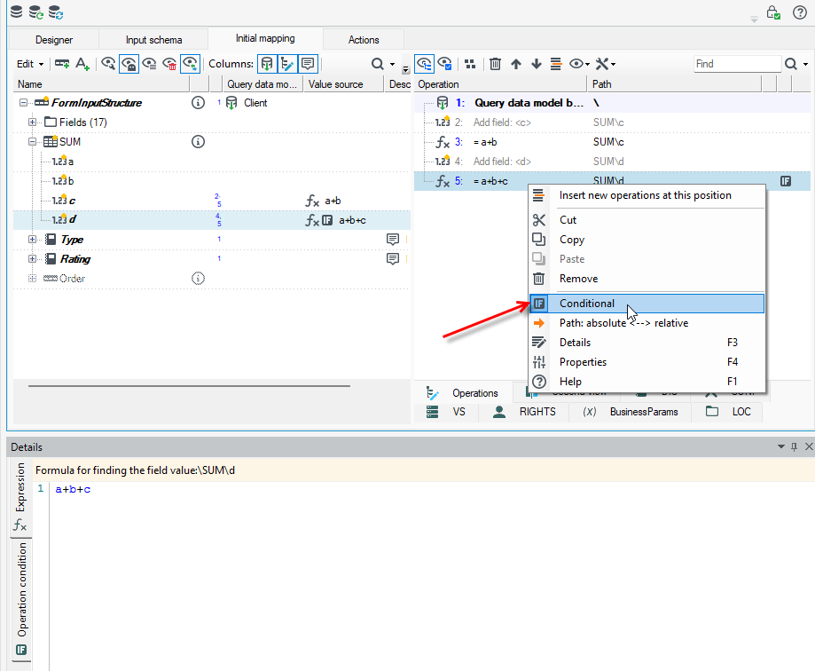Click Properties in the context menu
The image size is (815, 671).
647,361
